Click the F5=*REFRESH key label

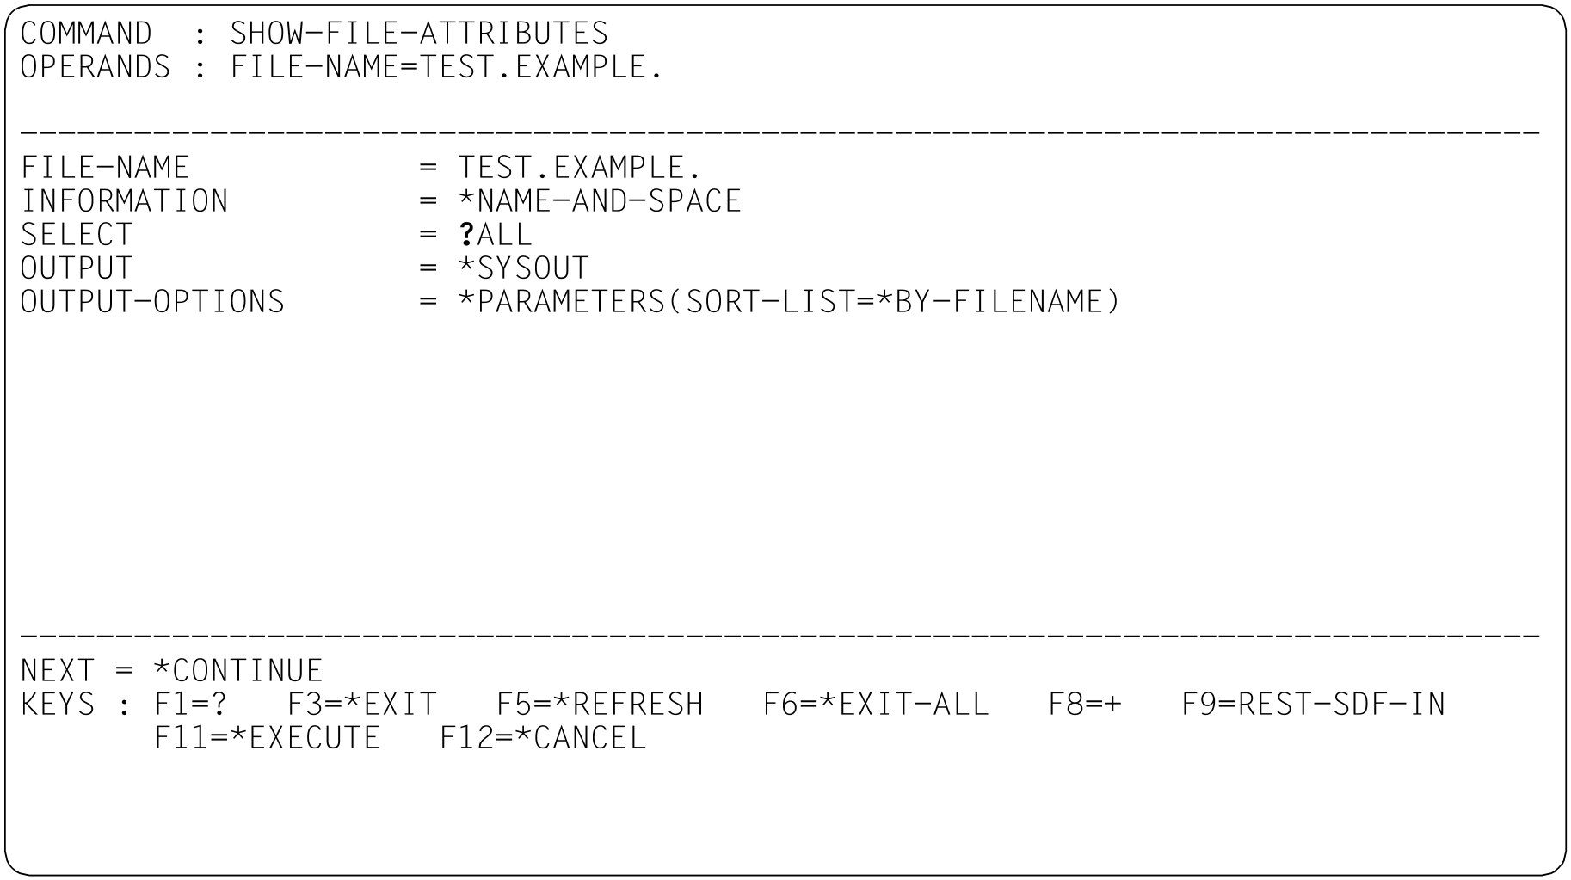[x=601, y=704]
